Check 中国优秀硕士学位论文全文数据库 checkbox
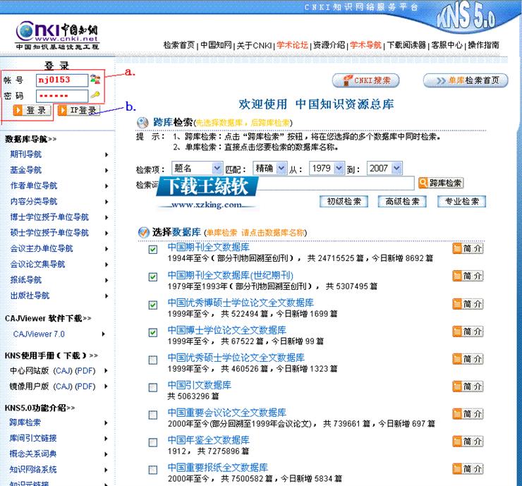Screen dimensions: 522x486 (x=153, y=360)
